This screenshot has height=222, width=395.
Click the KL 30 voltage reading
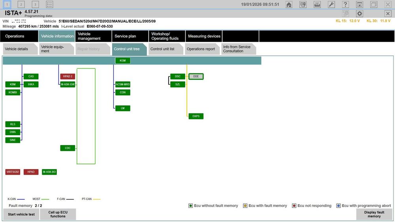tap(378, 21)
